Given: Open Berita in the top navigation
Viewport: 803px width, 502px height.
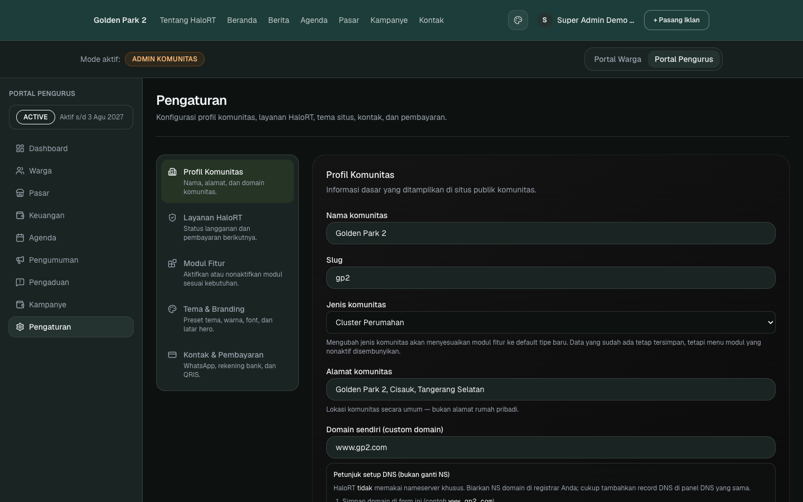Looking at the screenshot, I should 278,20.
